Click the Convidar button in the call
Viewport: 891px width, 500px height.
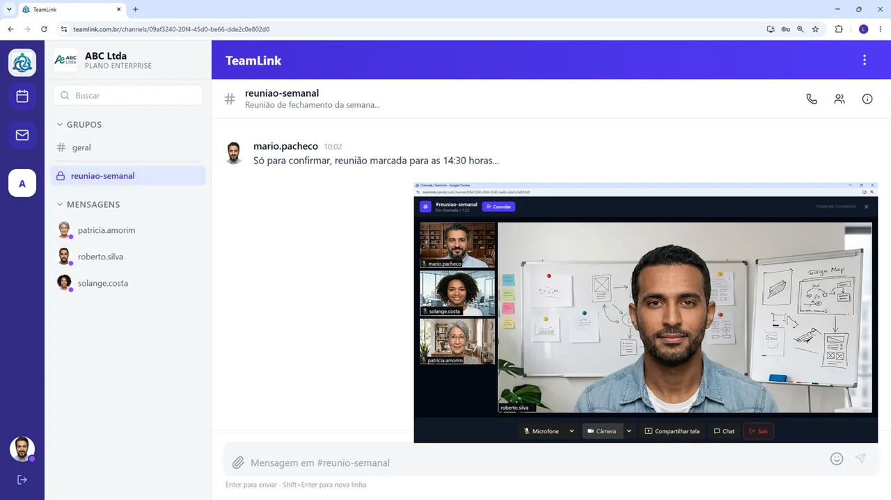(x=498, y=207)
